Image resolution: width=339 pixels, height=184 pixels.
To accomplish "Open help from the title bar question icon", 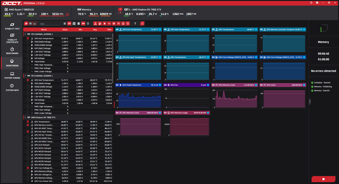I will click(x=311, y=3).
